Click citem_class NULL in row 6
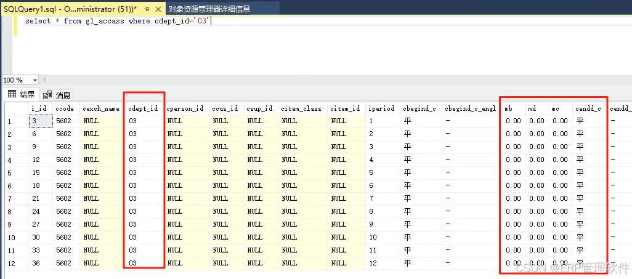The image size is (632, 279). [302, 185]
